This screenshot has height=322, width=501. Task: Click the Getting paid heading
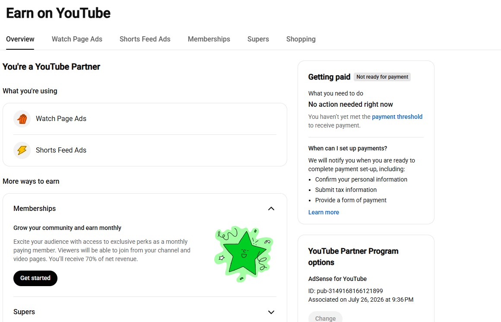(329, 77)
